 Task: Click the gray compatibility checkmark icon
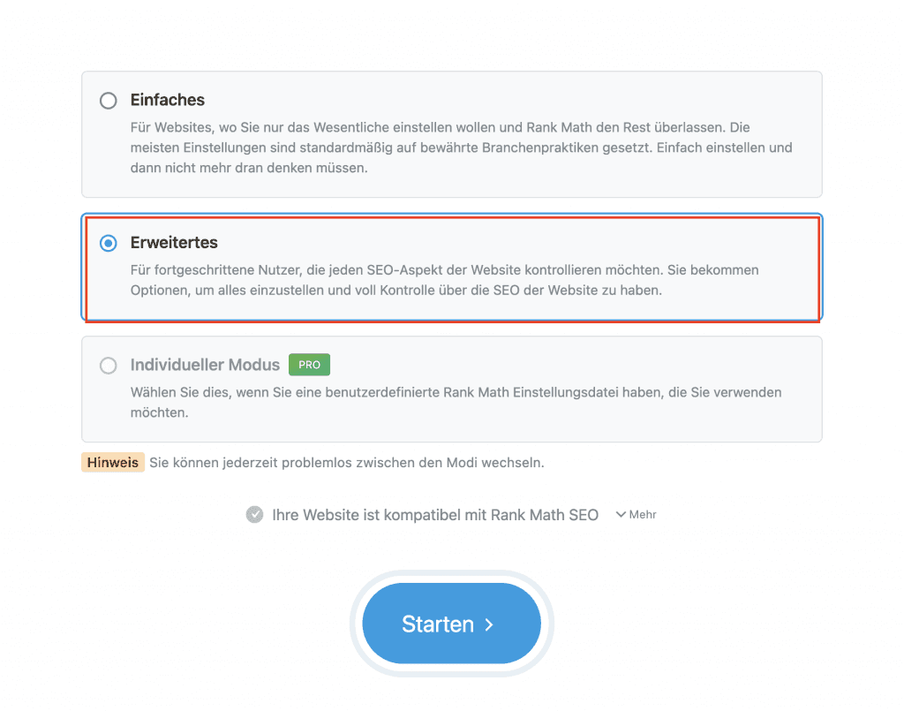coord(254,515)
